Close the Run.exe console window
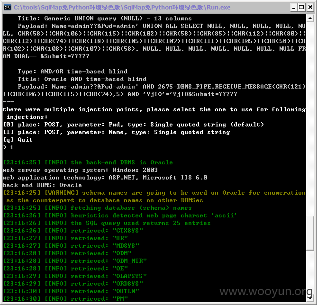 310,8
